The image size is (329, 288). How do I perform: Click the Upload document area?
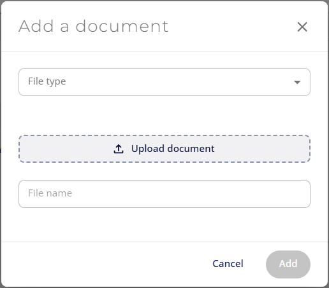(164, 149)
